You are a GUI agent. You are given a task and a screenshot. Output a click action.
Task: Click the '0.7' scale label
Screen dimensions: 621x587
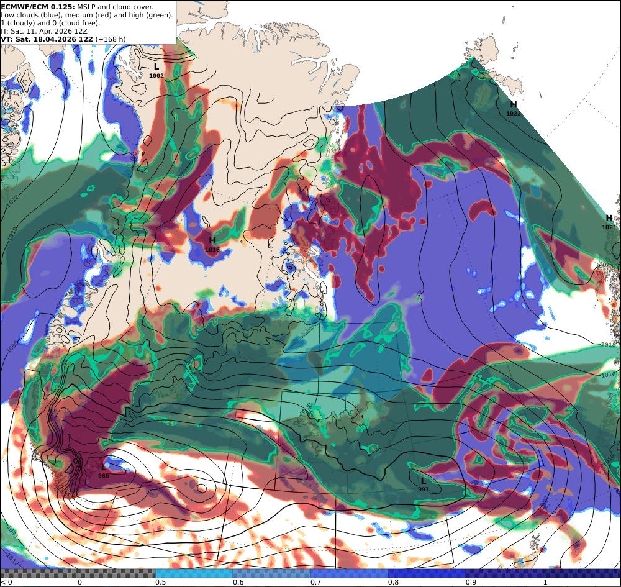tap(315, 582)
